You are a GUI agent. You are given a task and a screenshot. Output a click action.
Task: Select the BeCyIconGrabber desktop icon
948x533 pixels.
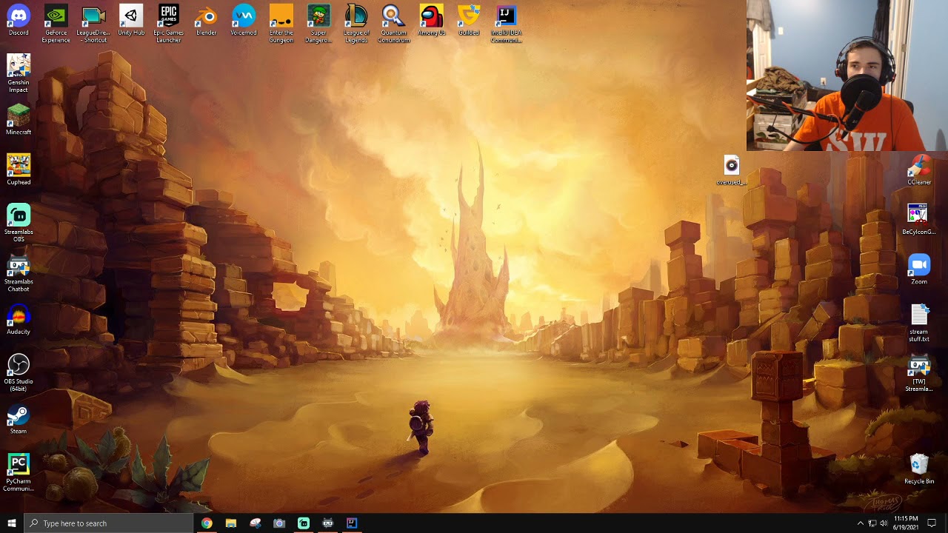coord(919,219)
